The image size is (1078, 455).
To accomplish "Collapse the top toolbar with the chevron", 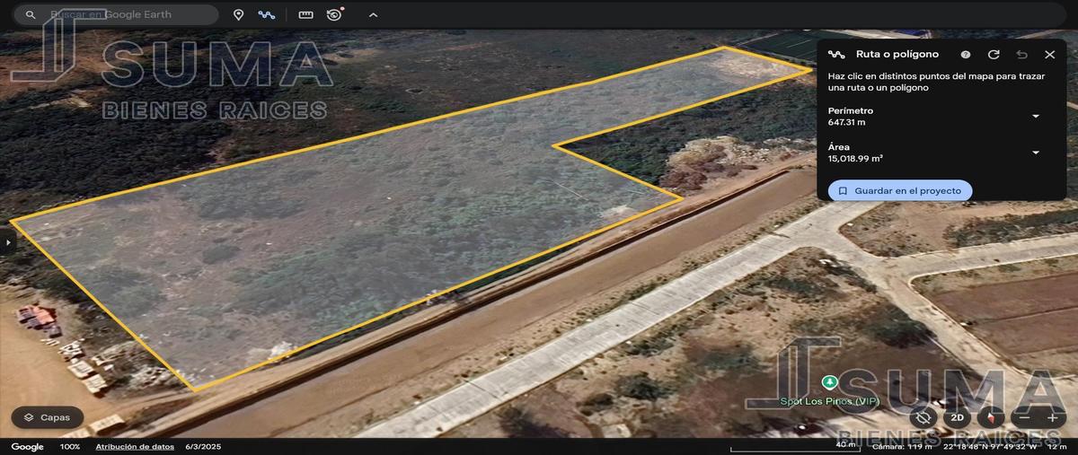I will tap(373, 14).
